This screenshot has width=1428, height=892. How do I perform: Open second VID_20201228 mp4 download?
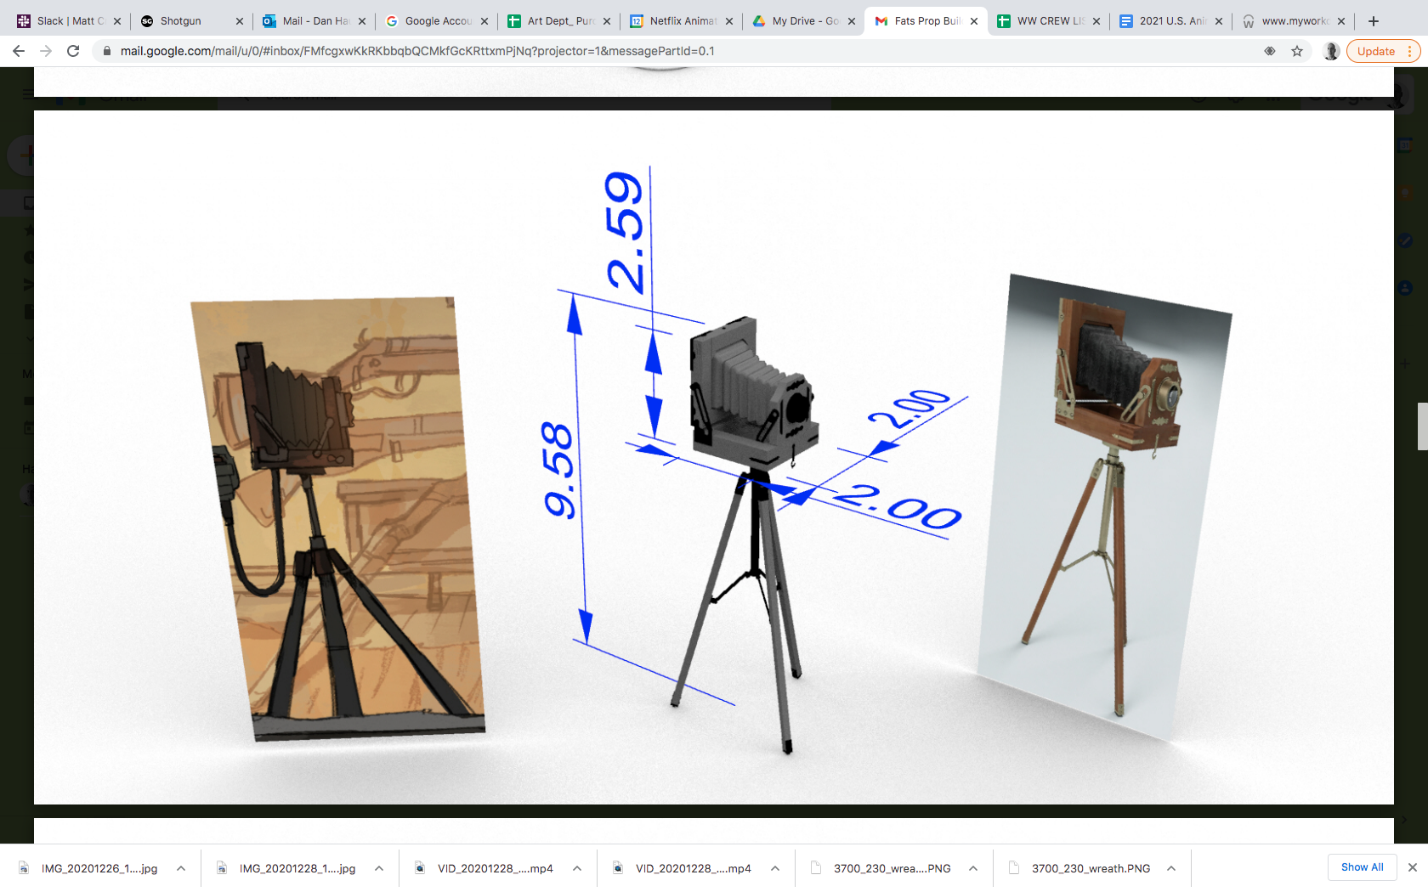click(x=693, y=868)
